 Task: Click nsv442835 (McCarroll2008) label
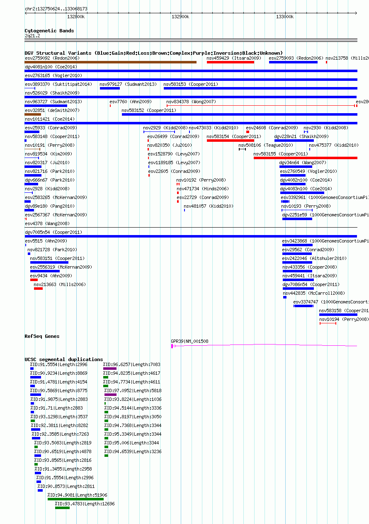tap(314, 293)
